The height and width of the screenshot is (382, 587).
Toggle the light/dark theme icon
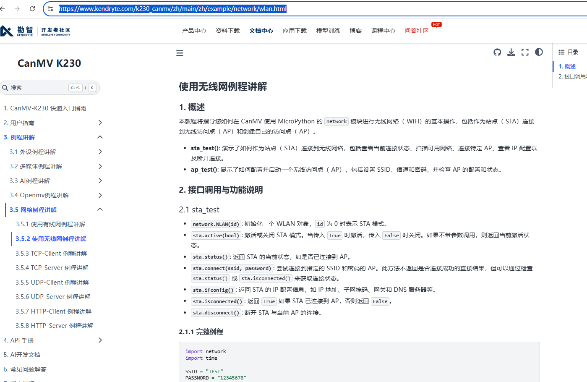coord(539,52)
